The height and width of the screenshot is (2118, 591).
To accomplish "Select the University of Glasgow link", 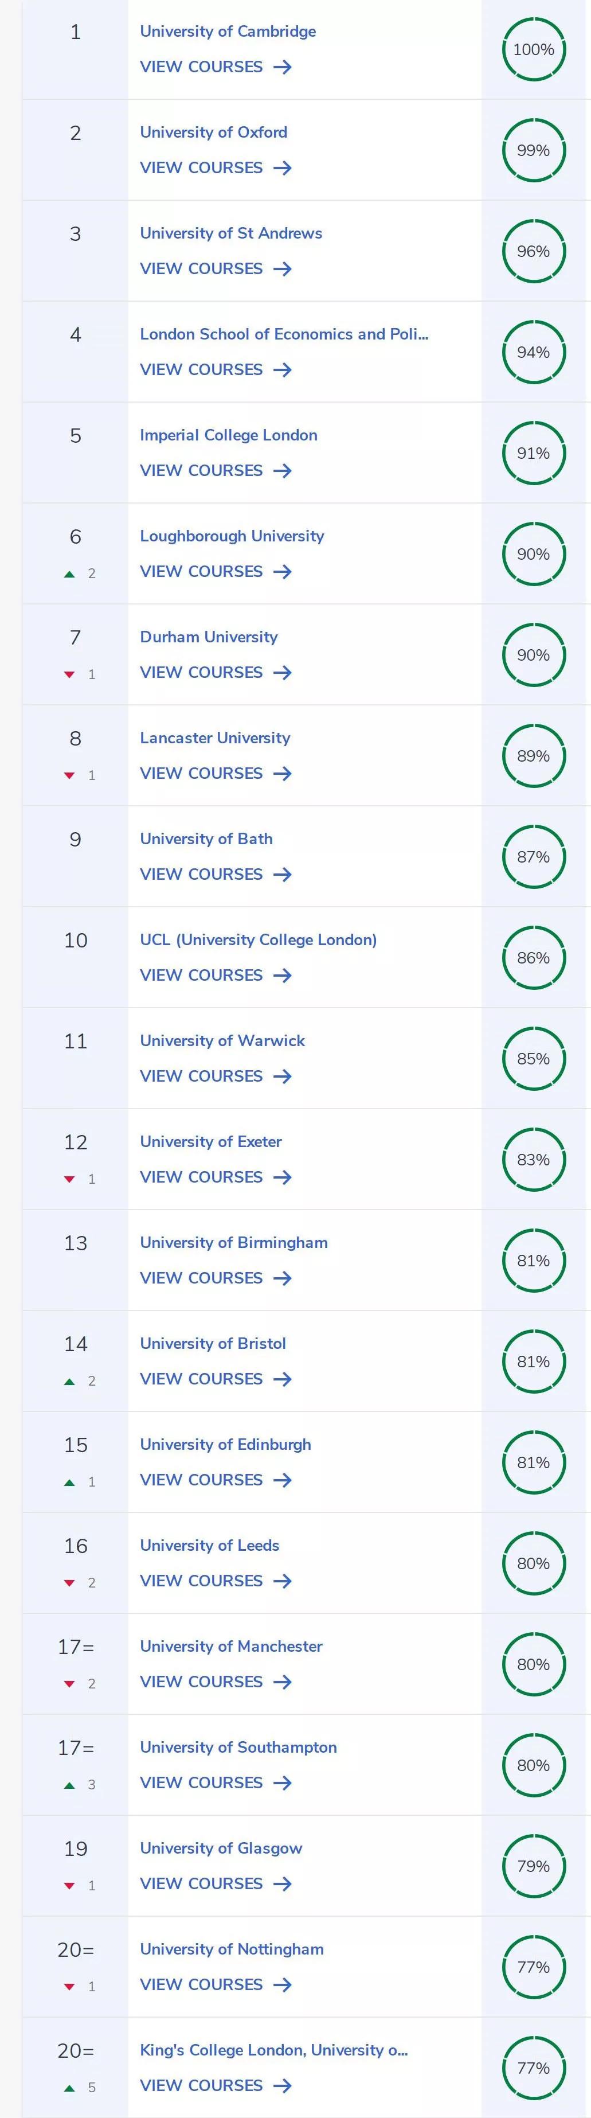I will pyautogui.click(x=221, y=1848).
